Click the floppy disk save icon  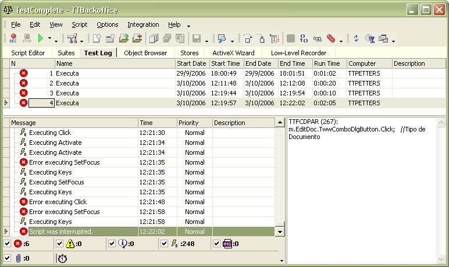click(x=197, y=38)
